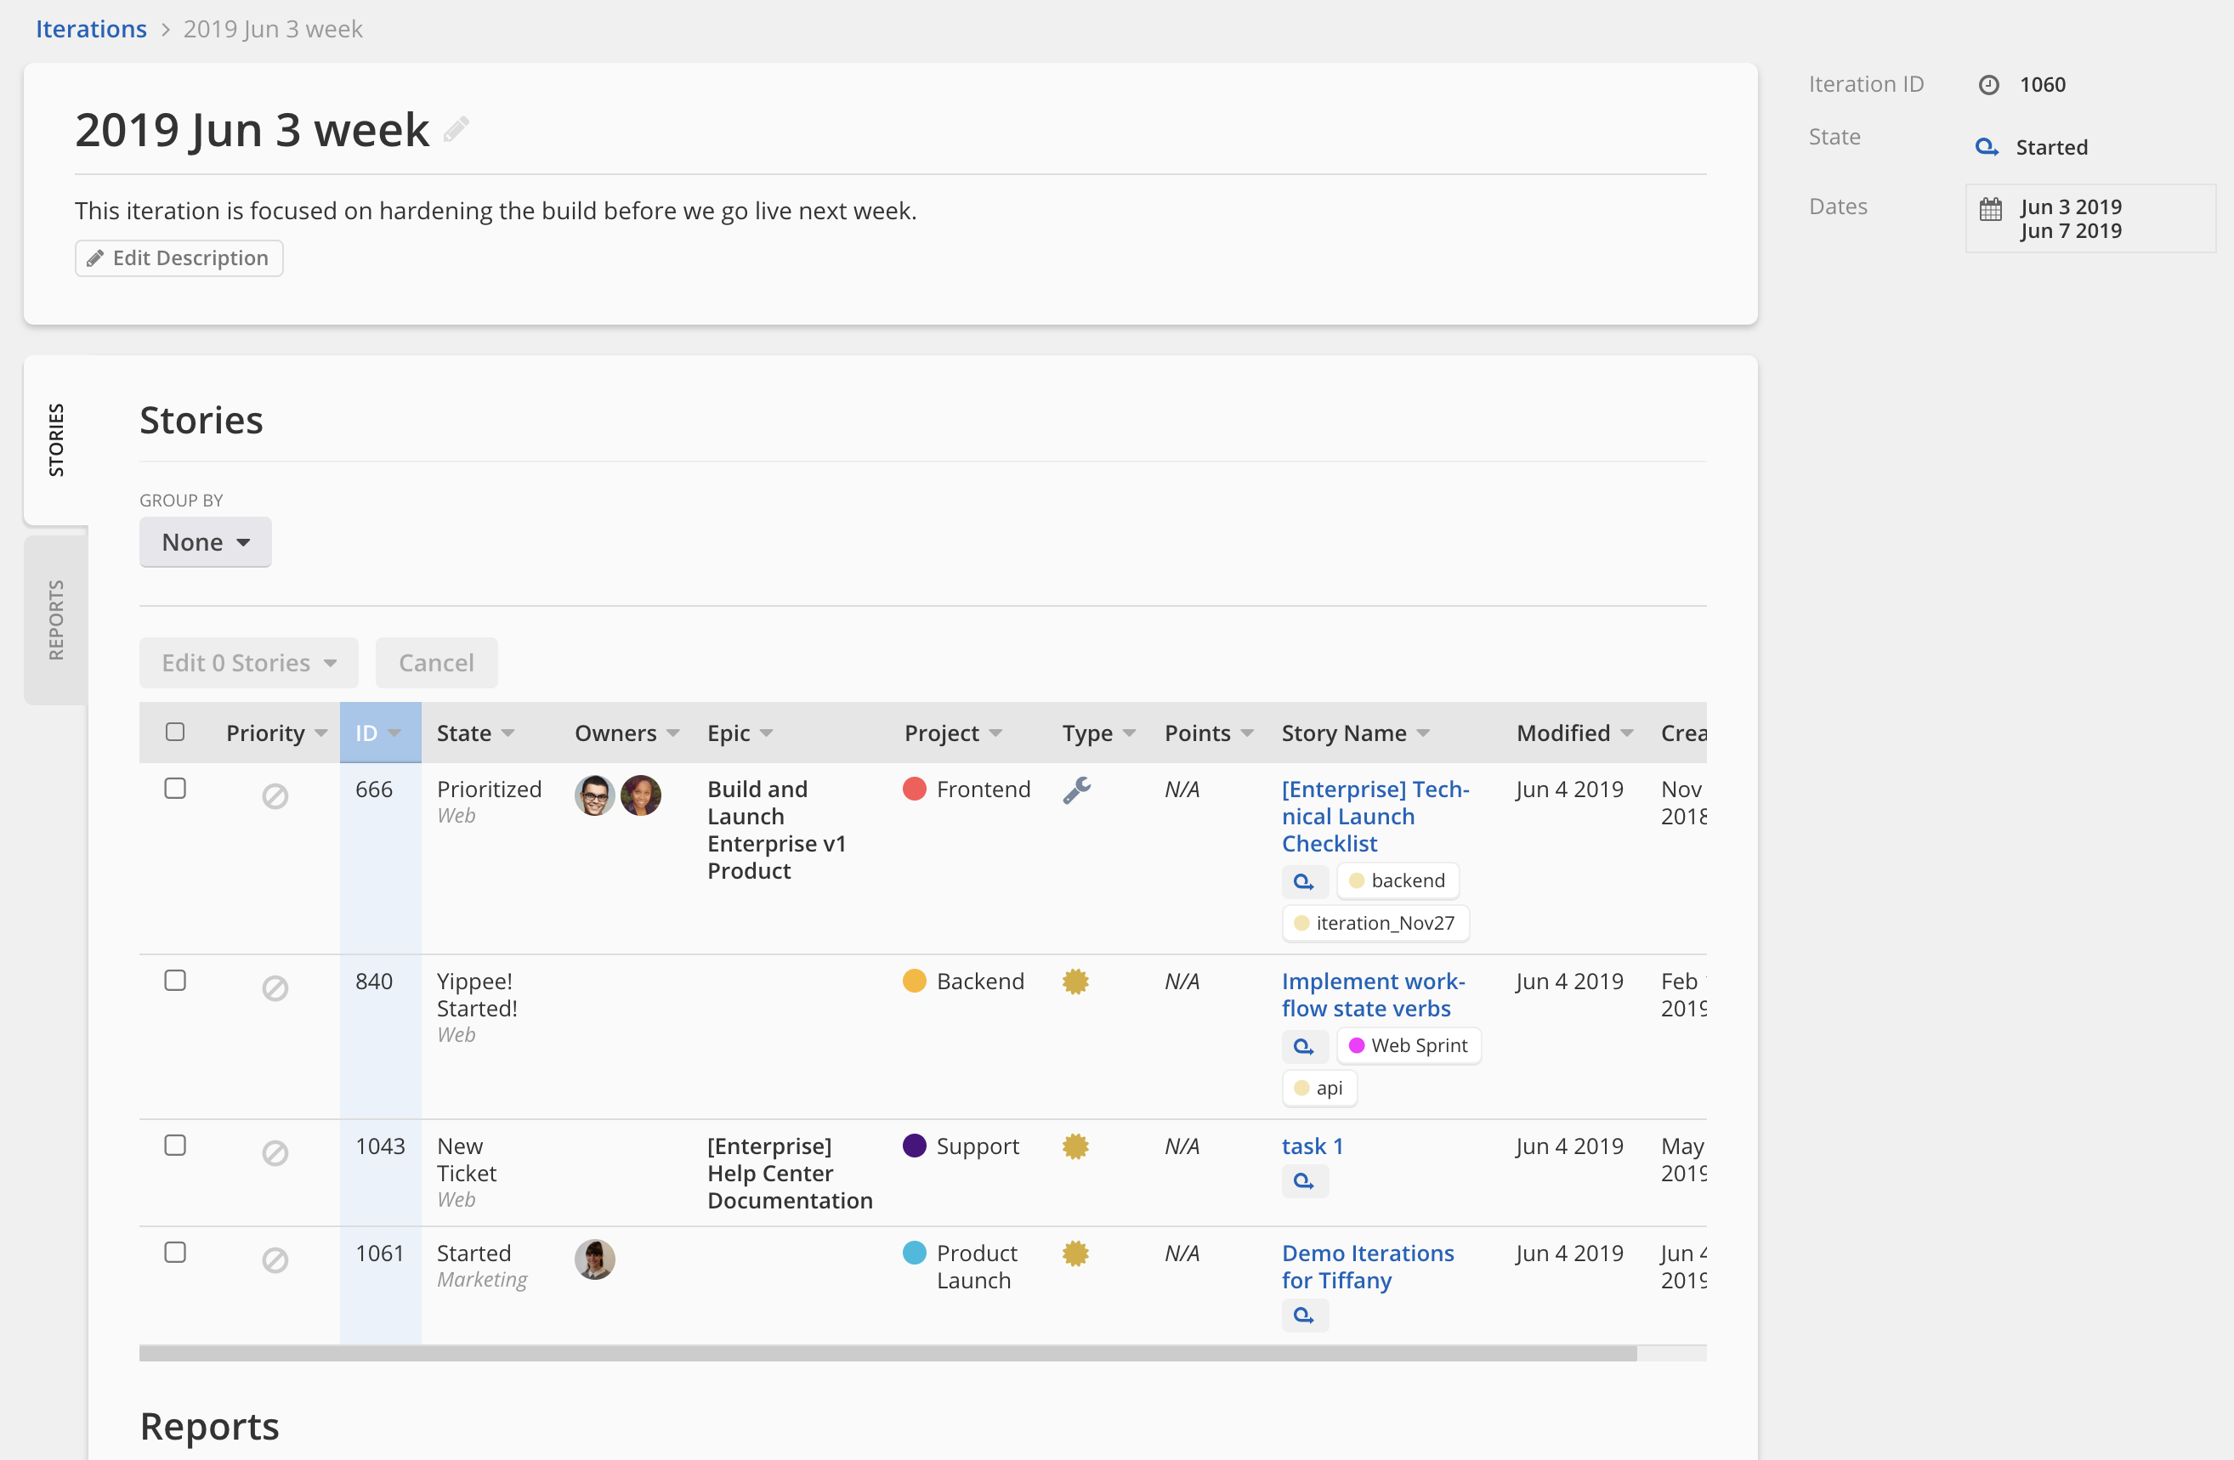Click the no-priority icon for story 666

click(x=274, y=796)
